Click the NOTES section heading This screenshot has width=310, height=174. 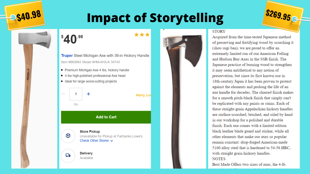click(219, 159)
